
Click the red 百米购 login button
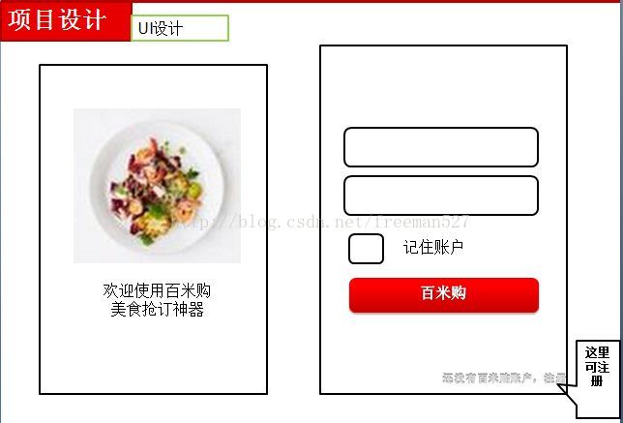point(444,295)
